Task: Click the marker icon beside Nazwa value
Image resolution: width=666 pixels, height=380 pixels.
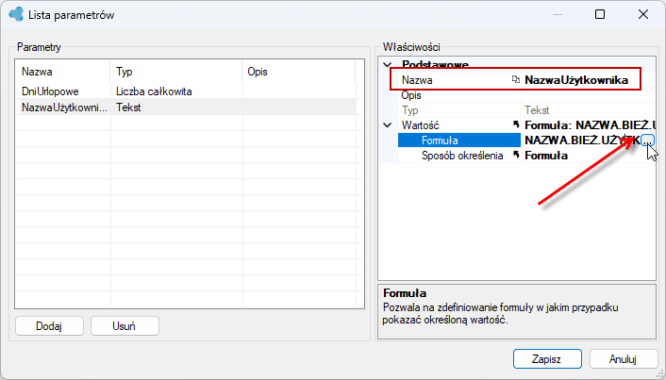Action: click(x=516, y=79)
